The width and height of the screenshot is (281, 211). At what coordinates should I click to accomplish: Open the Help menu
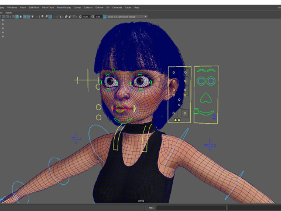136,8
